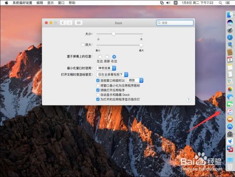Image resolution: width=235 pixels, height=177 pixels.
Task: Go back in System Preferences
Action: 63,23
